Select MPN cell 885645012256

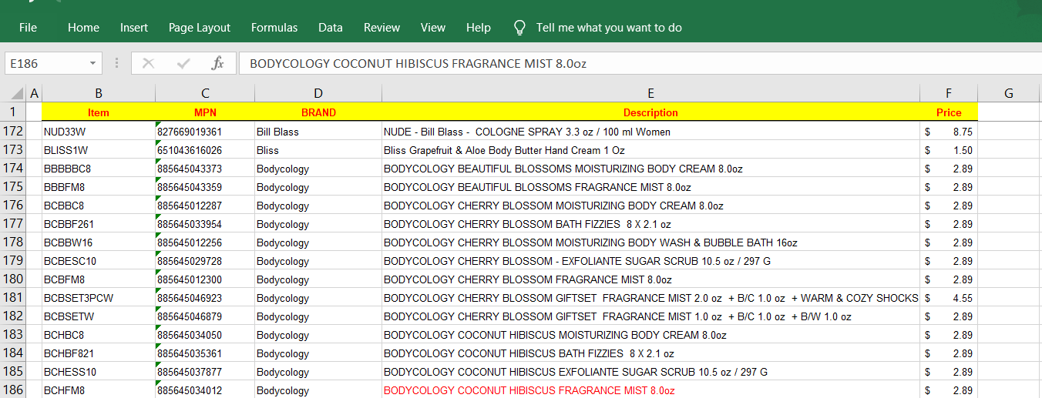(205, 242)
